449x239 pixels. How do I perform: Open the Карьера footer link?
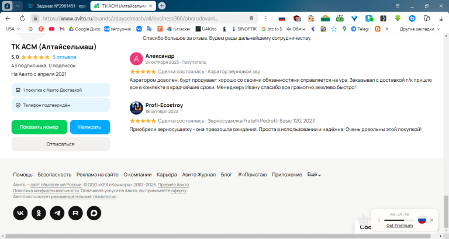(x=167, y=175)
